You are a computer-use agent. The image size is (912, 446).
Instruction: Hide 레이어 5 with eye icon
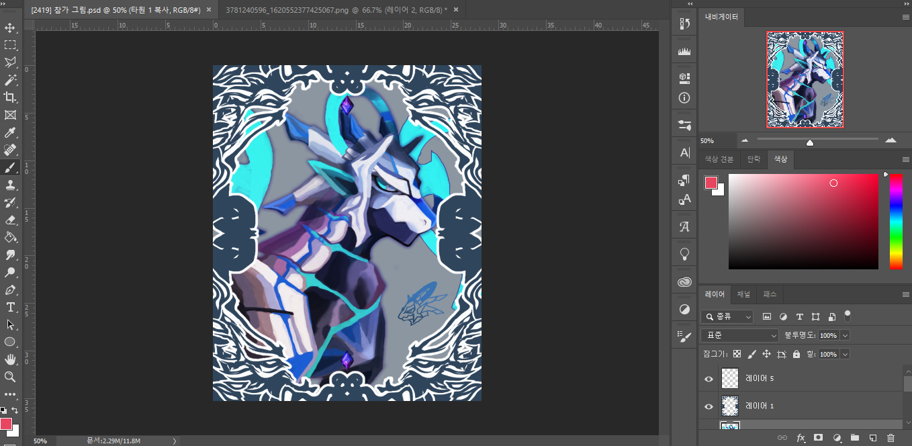click(x=709, y=379)
